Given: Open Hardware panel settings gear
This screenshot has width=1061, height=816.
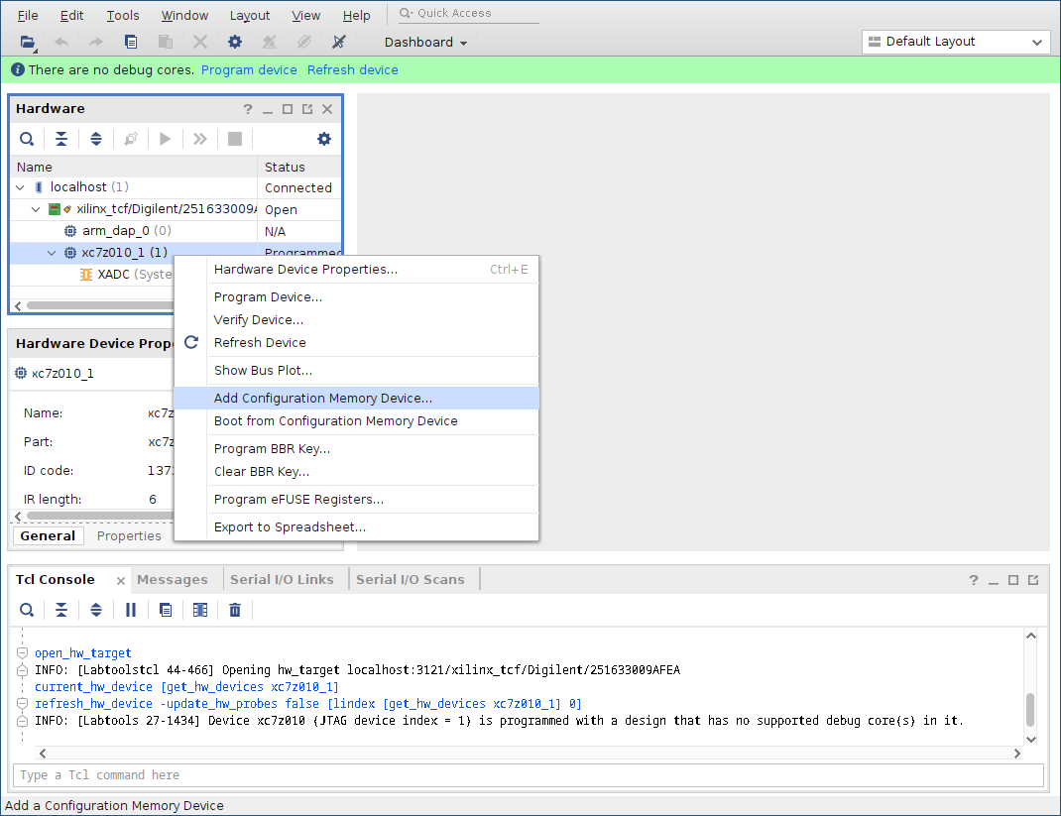Looking at the screenshot, I should tap(324, 139).
